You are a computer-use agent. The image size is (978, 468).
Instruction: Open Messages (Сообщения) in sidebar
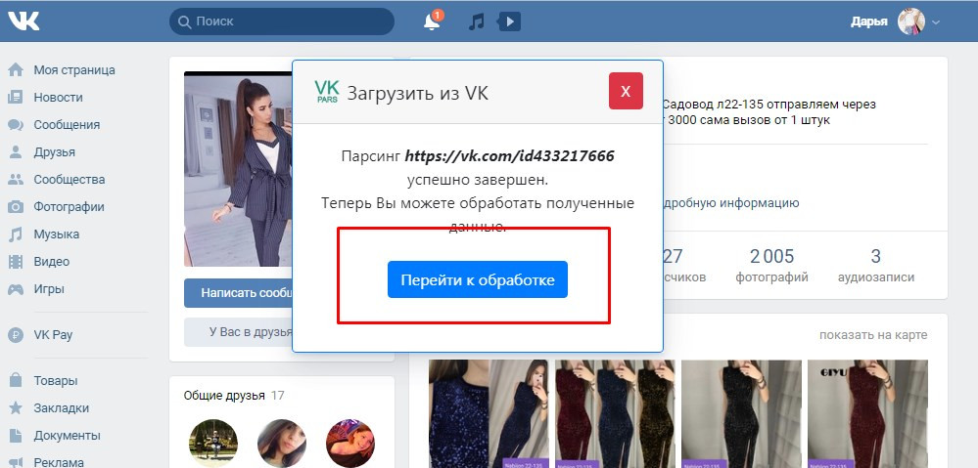[x=67, y=125]
